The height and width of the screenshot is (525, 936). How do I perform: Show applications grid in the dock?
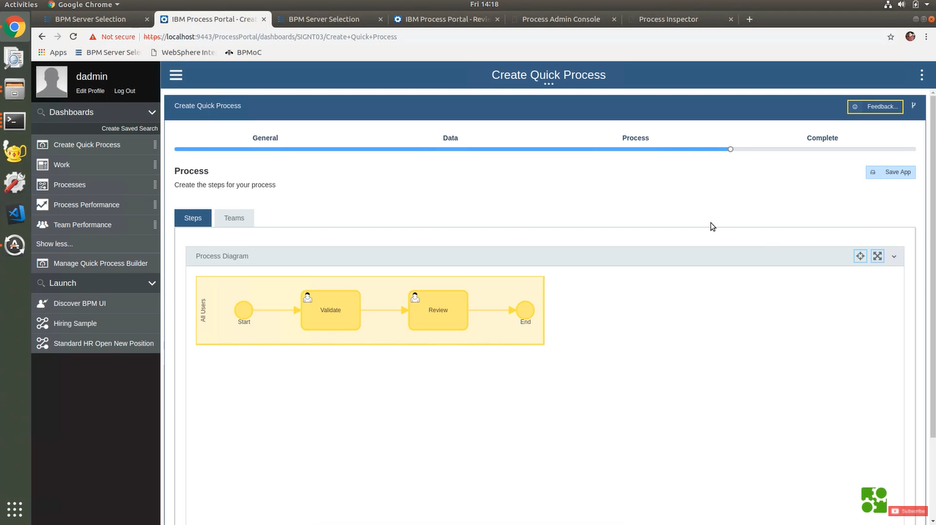15,508
